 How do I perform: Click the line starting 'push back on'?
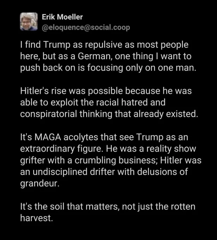(x=108, y=68)
